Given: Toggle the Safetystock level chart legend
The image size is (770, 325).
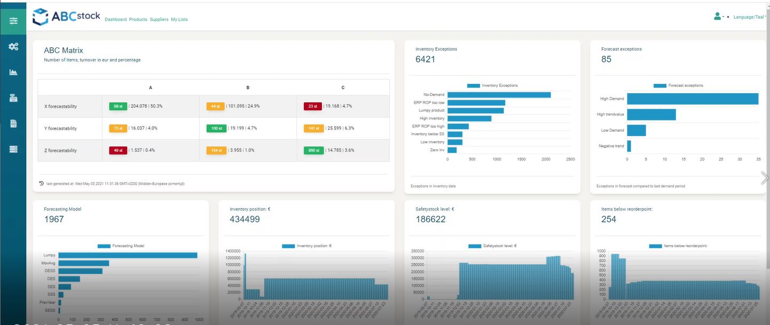Looking at the screenshot, I should (492, 246).
